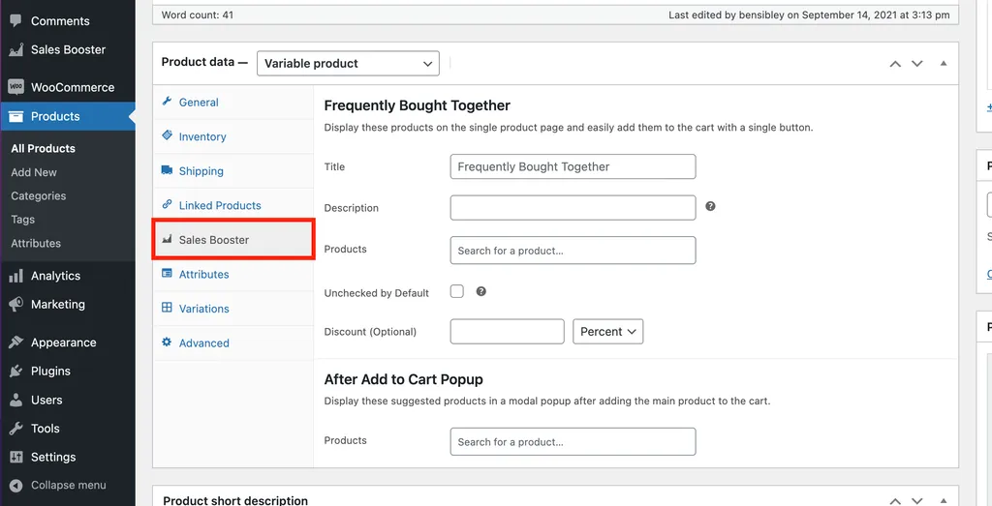This screenshot has height=506, width=992.
Task: Open the Categories submenu link
Action: [38, 195]
